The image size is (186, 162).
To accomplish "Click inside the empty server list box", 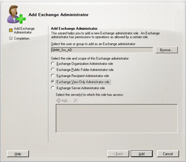I will pos(117,119).
